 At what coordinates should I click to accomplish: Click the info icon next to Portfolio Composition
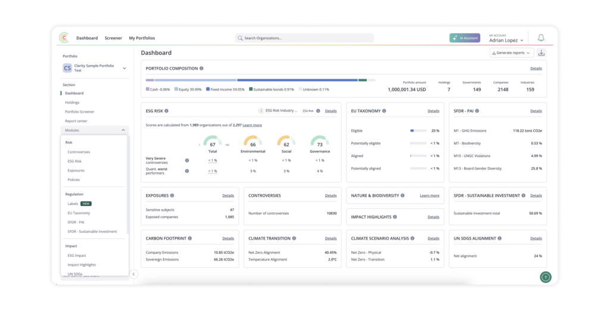pos(201,69)
